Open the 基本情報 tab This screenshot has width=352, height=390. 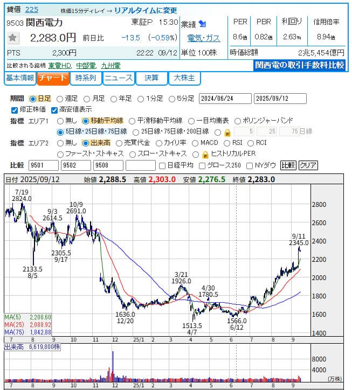[20, 78]
